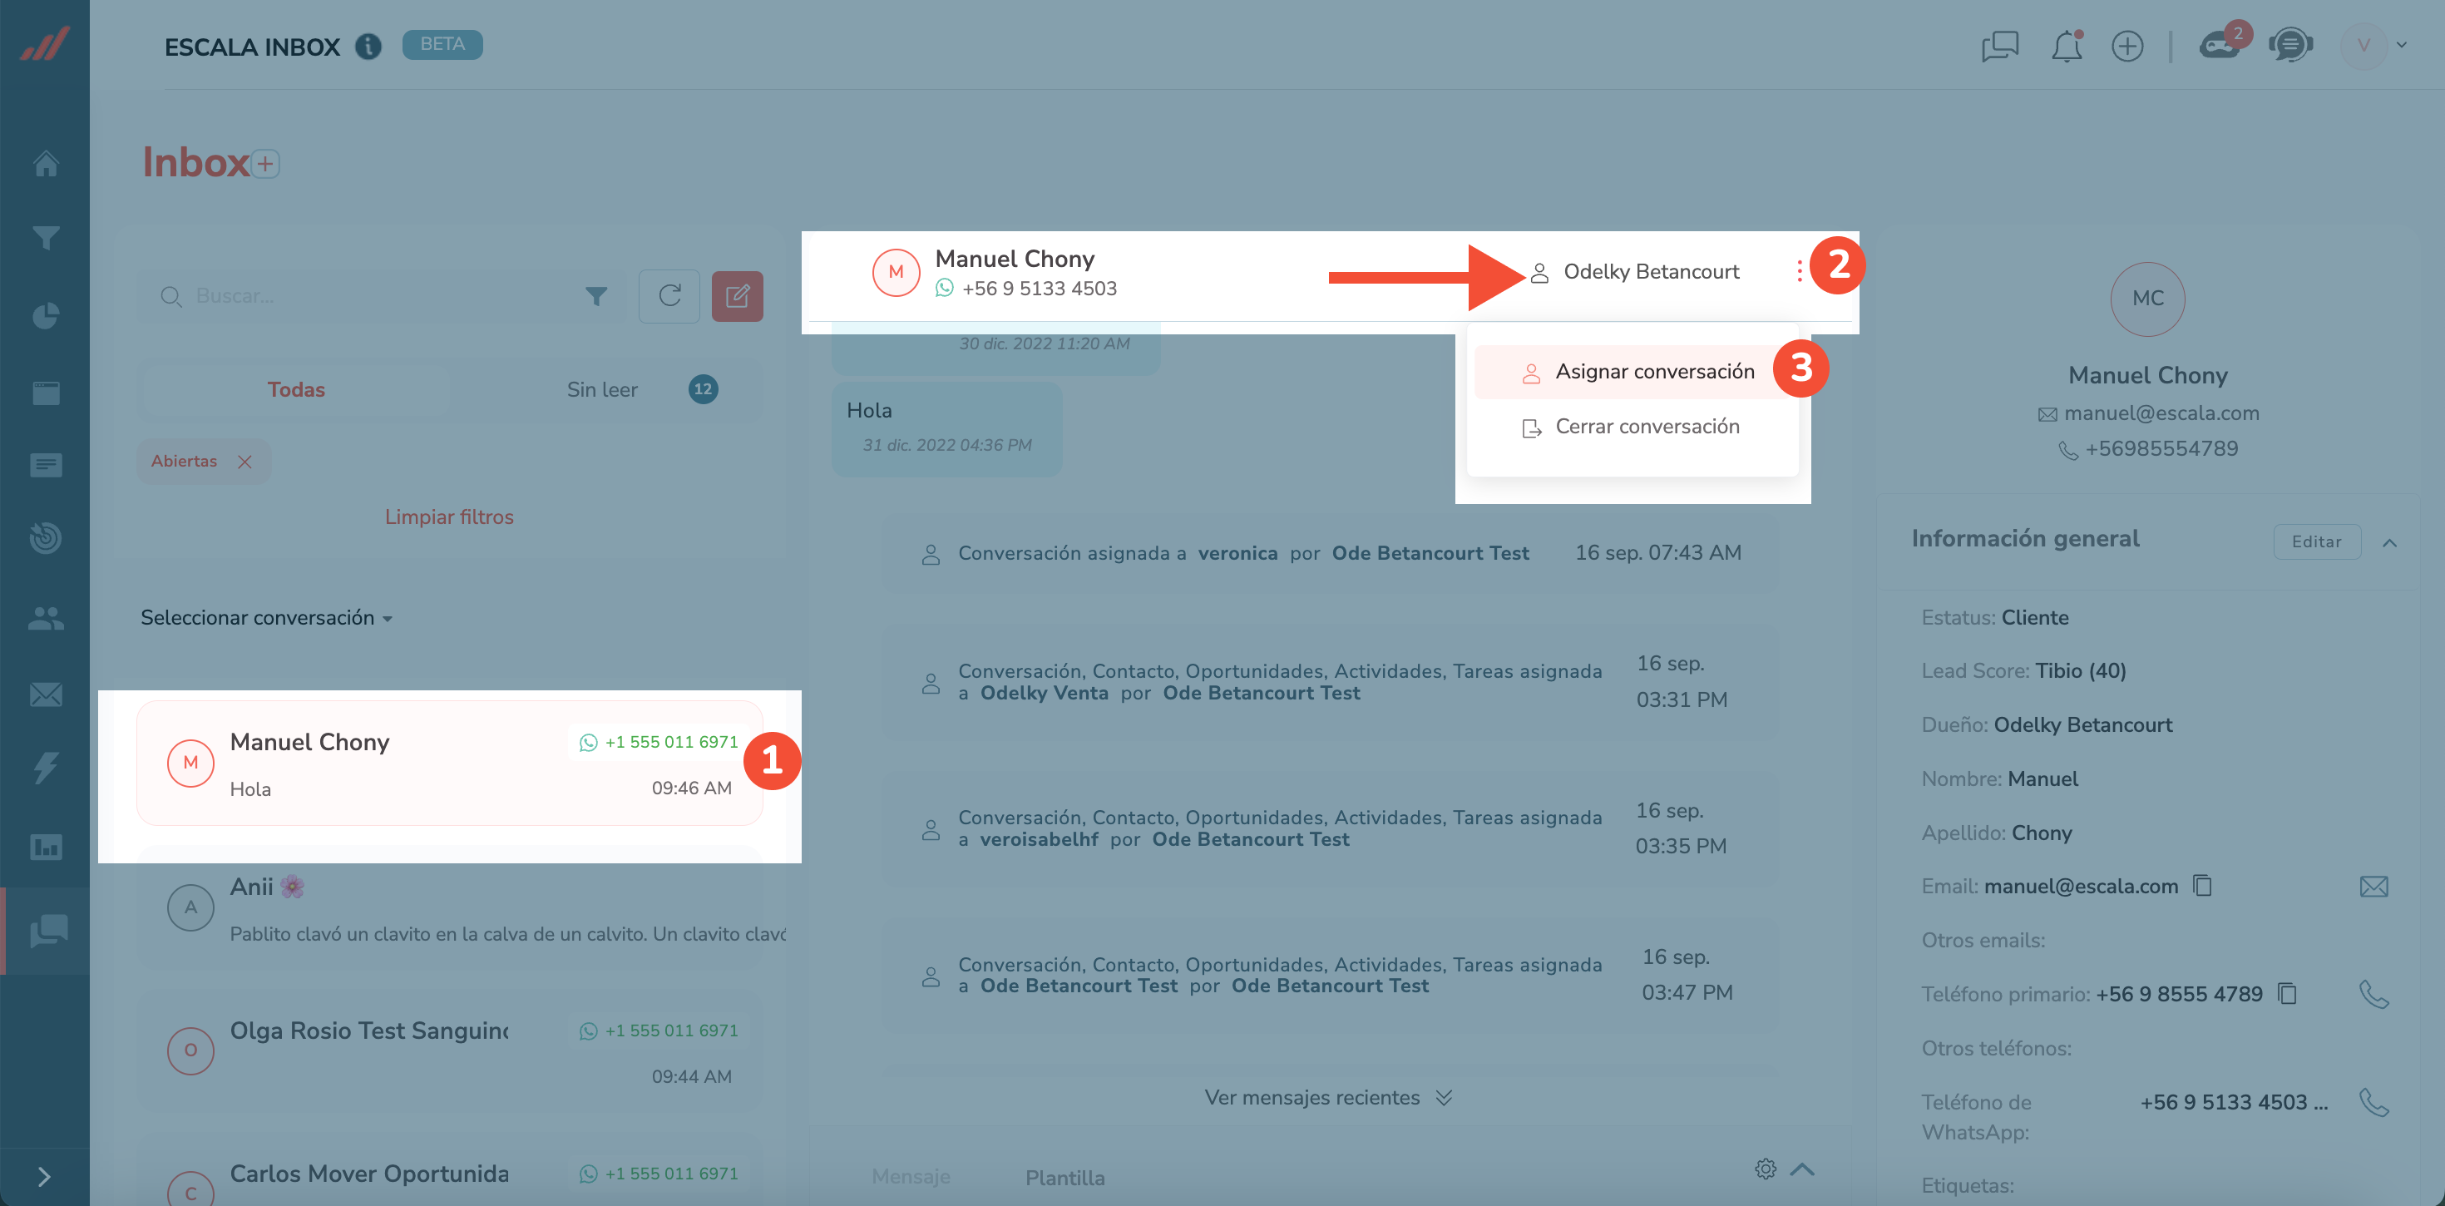
Task: Open the email envelope icon in sidebar
Action: [x=46, y=695]
